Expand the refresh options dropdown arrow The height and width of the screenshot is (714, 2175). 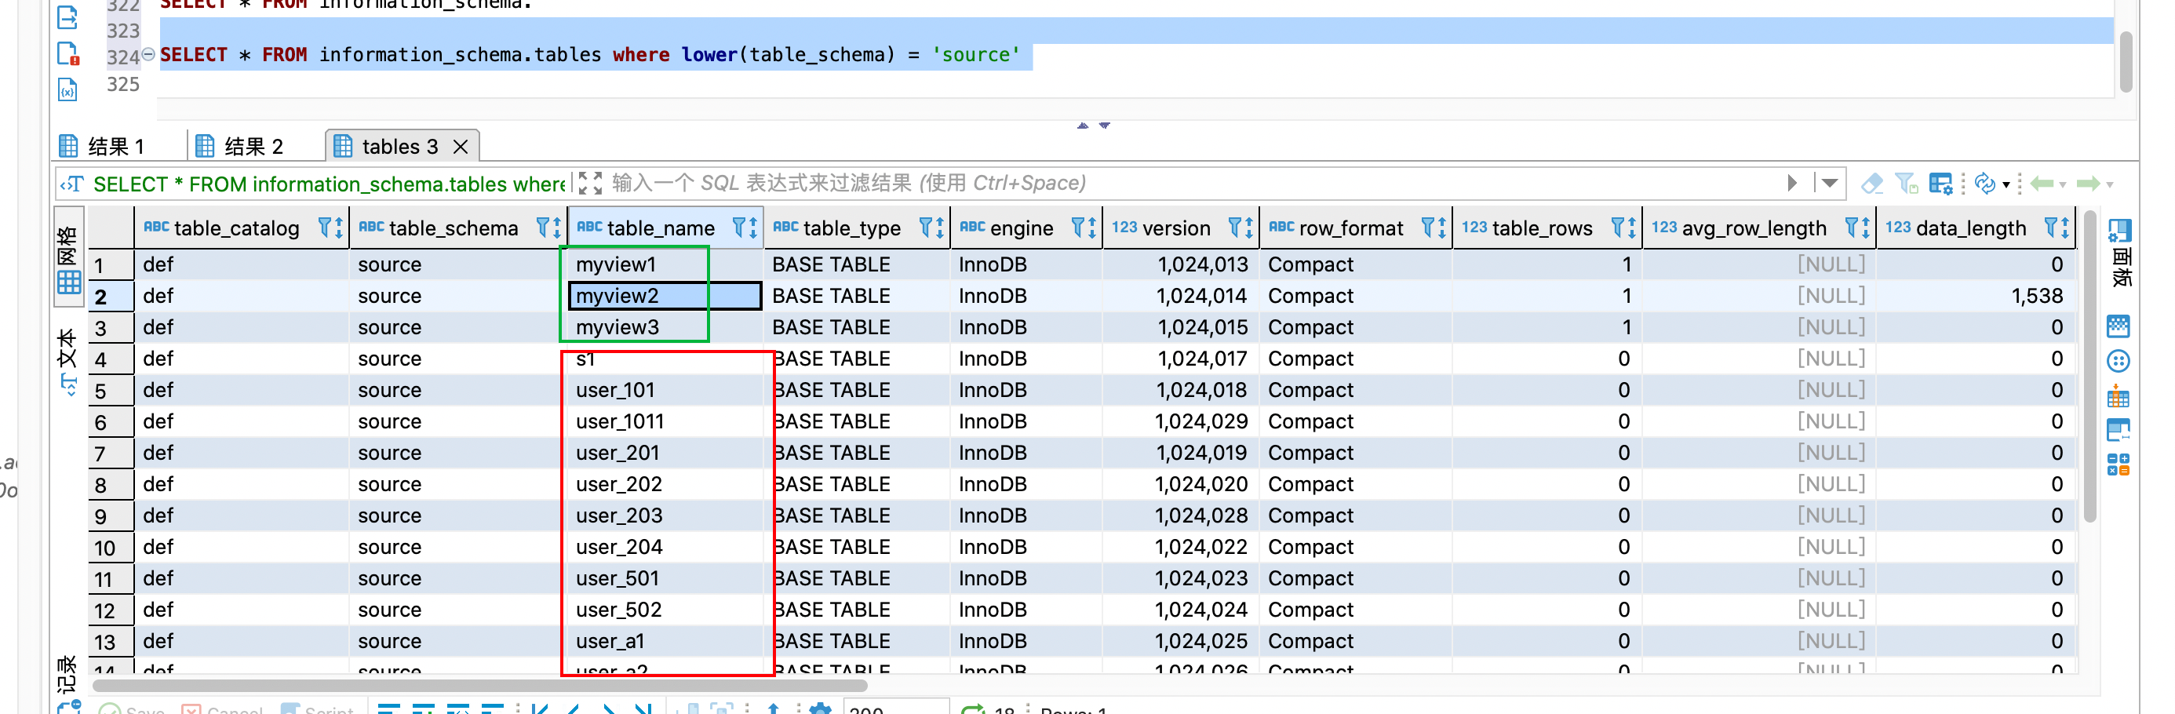click(2006, 184)
